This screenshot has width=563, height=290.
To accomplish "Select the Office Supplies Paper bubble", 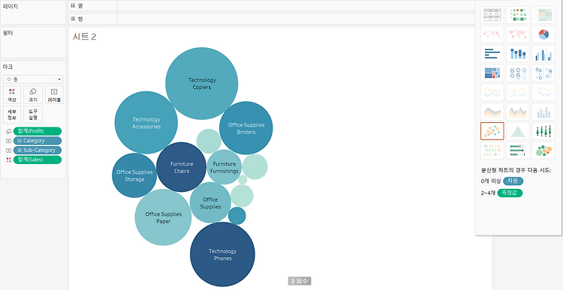I will point(163,217).
